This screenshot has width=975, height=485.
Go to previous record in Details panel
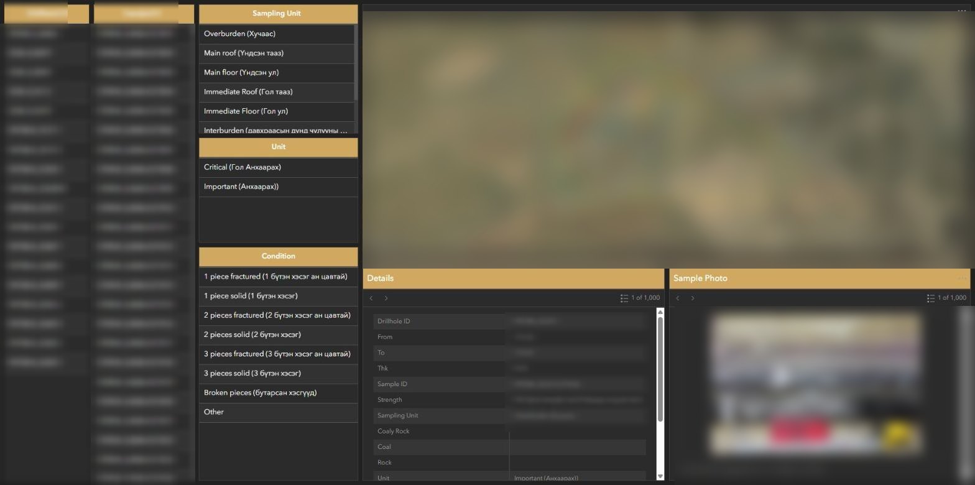coord(371,298)
